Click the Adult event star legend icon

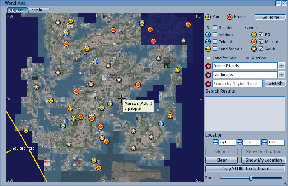click(x=254, y=49)
